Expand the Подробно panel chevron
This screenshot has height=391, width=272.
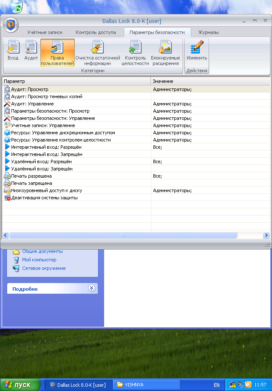click(91, 288)
